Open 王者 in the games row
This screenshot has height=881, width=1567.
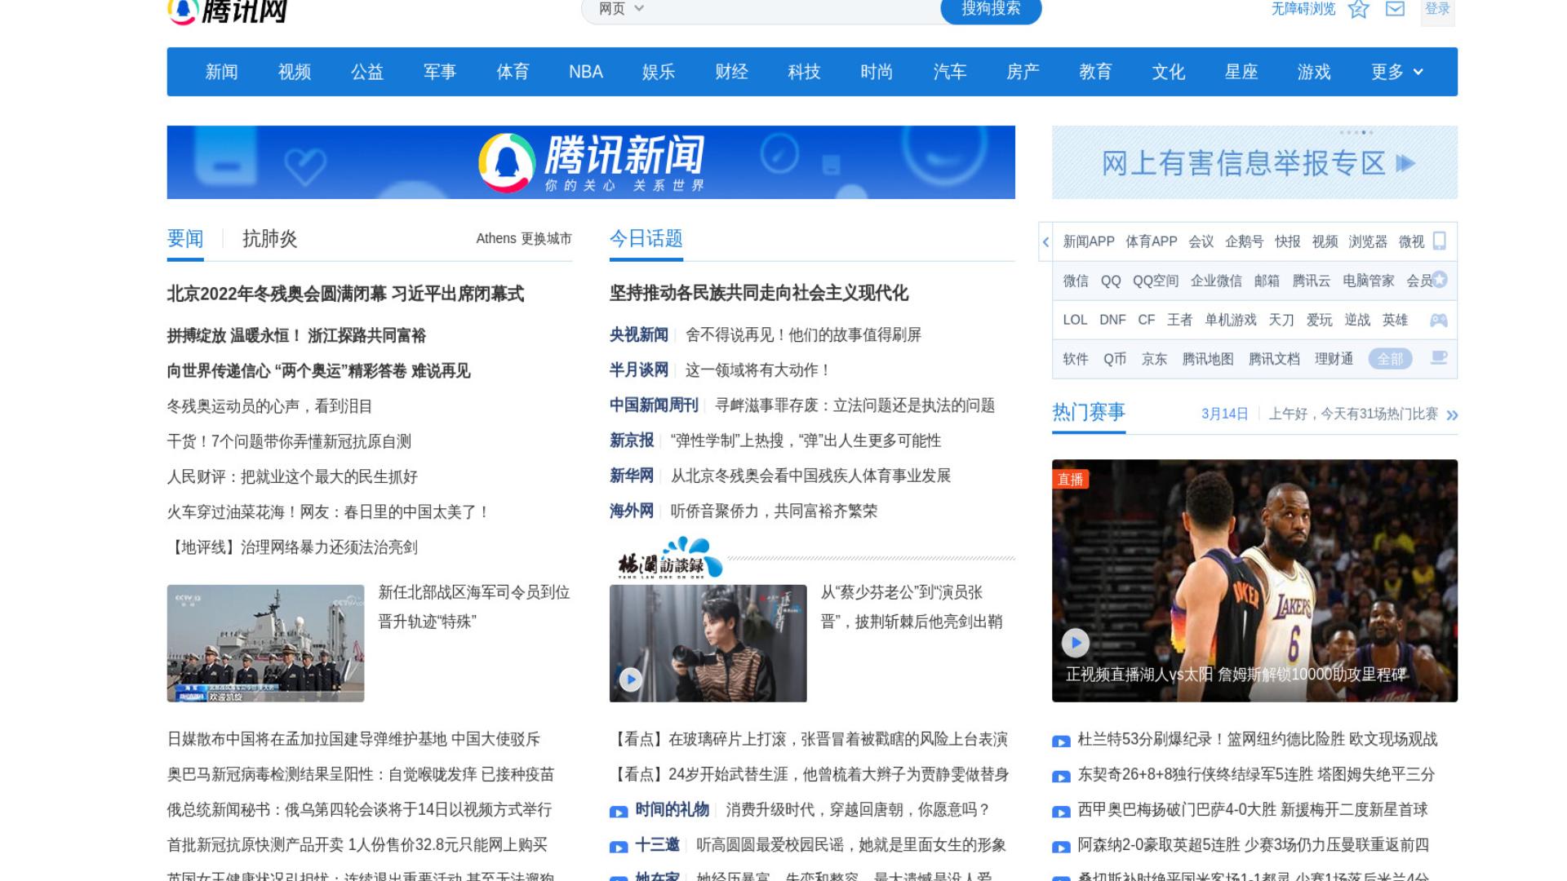[1179, 320]
